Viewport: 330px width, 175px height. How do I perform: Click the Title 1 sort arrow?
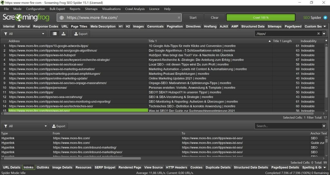coord(270,41)
